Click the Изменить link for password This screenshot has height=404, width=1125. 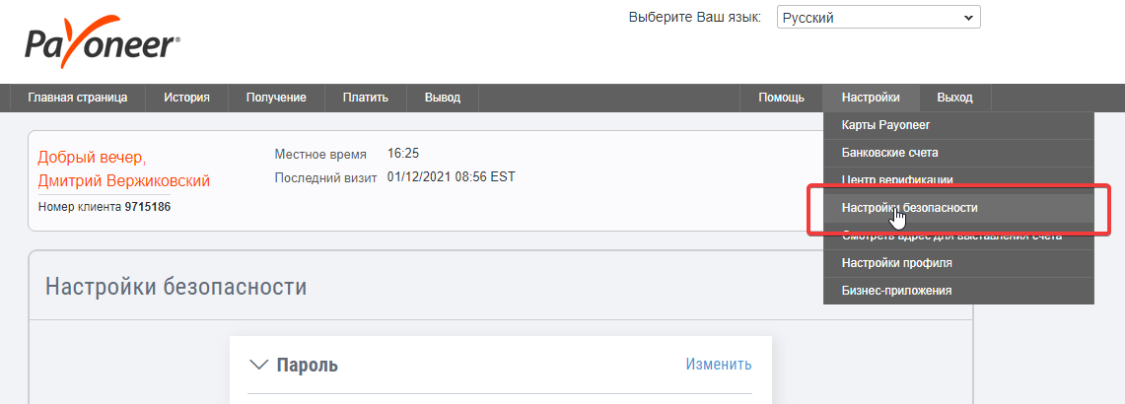point(718,365)
